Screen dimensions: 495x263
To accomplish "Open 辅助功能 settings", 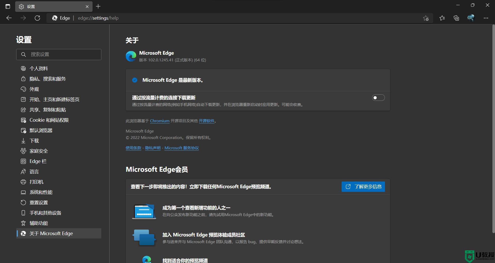I will [x=59, y=223].
